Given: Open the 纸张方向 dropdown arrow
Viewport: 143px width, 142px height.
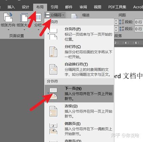Looking at the screenshot, I should coord(8,30).
